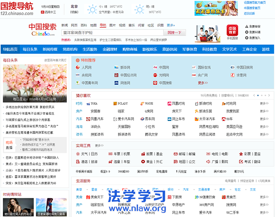
Task: Open the 游戏 navigation tab
Action: click(265, 49)
